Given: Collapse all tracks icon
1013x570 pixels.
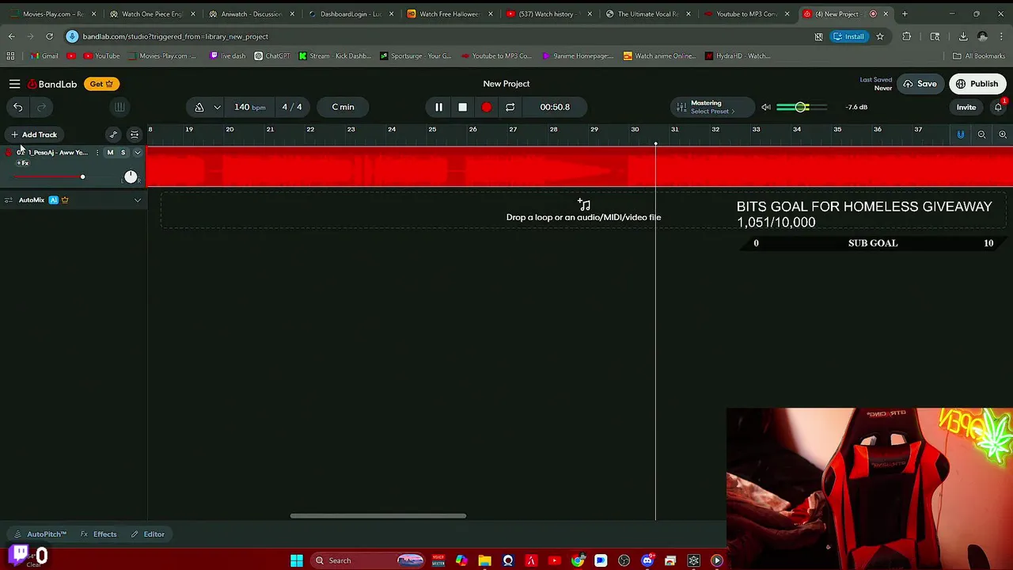Looking at the screenshot, I should 135,135.
